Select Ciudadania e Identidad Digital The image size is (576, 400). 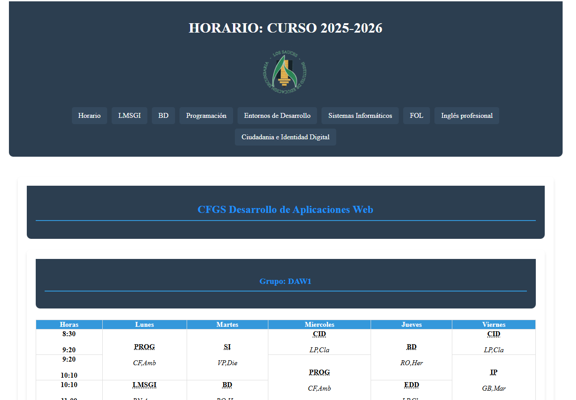285,137
